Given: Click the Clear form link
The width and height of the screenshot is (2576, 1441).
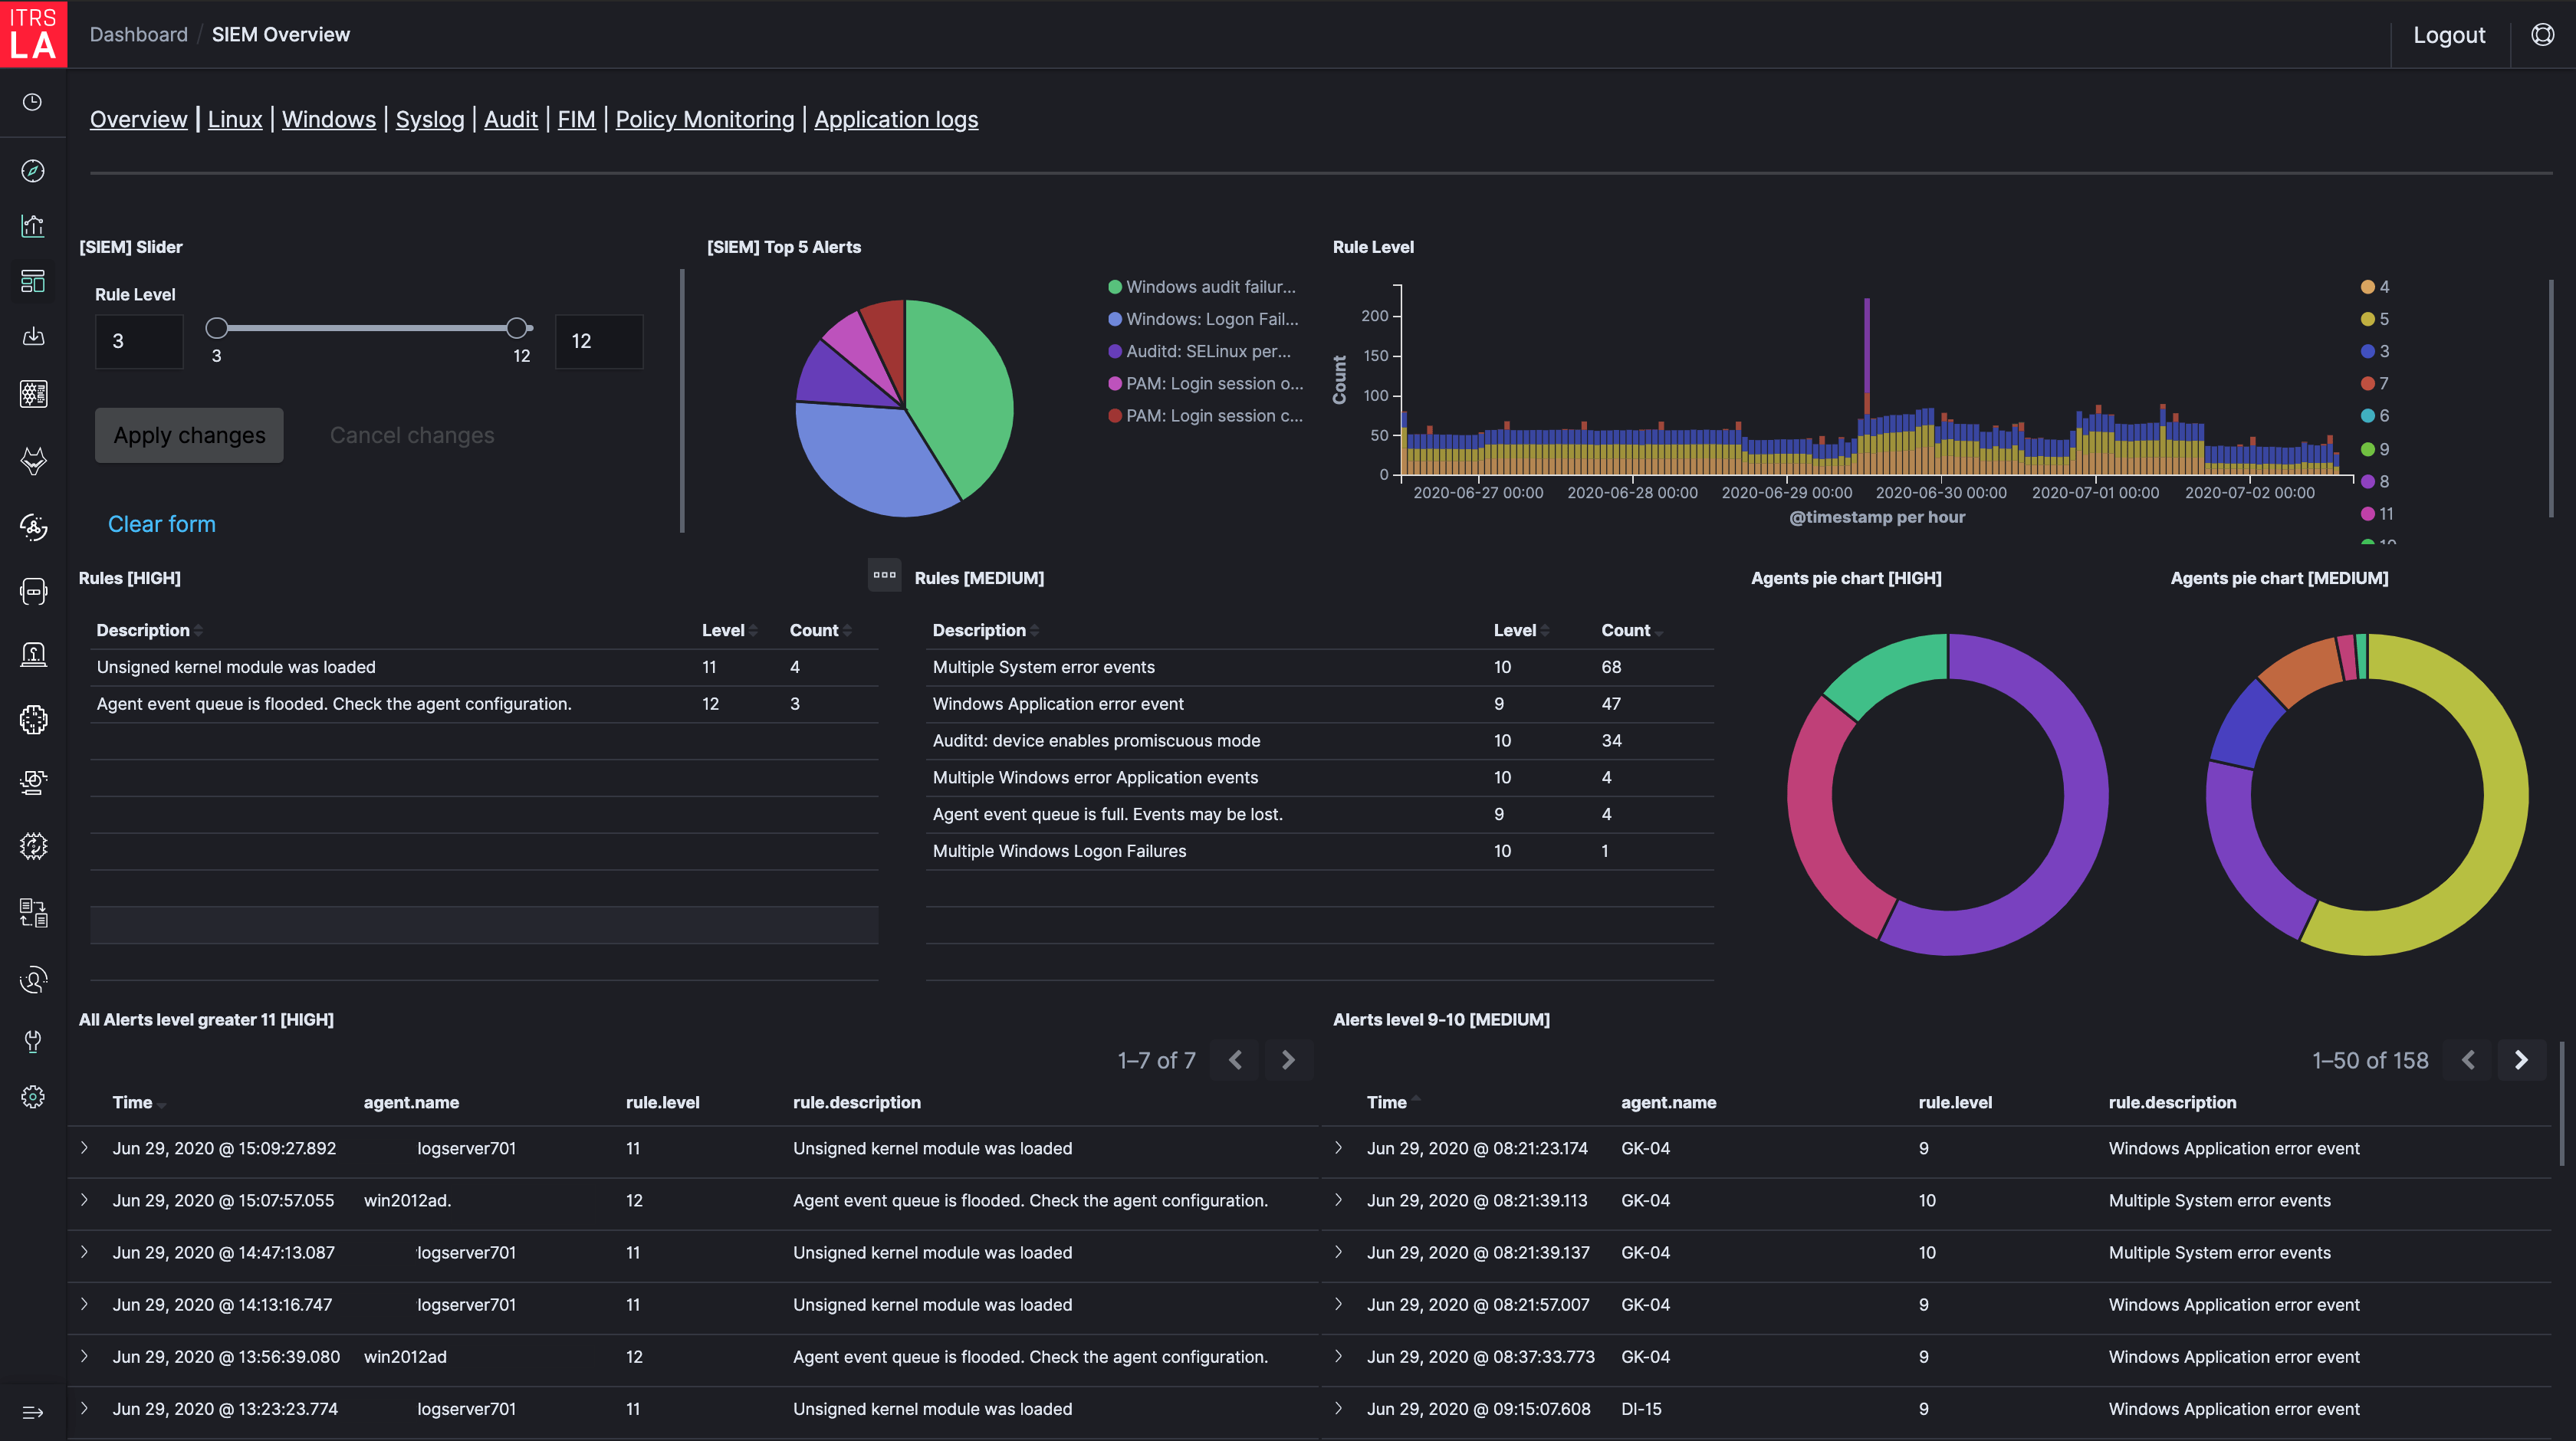Looking at the screenshot, I should point(161,523).
